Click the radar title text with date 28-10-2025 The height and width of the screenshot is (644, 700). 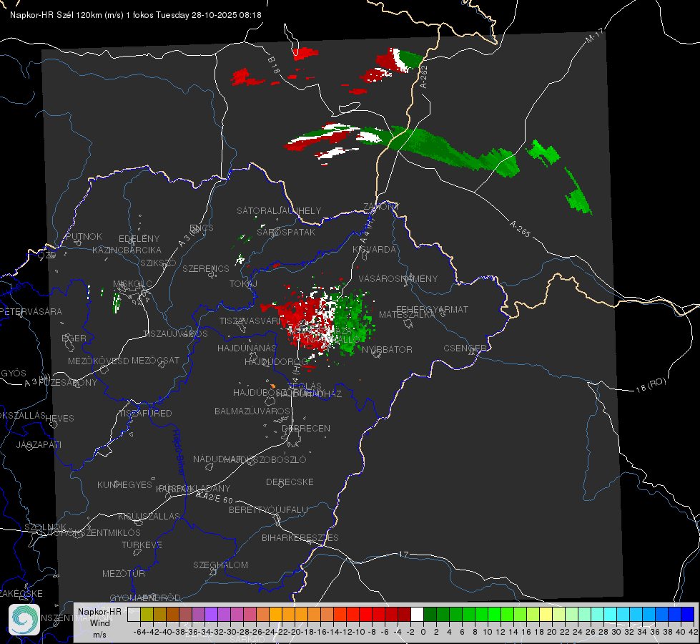(x=136, y=15)
